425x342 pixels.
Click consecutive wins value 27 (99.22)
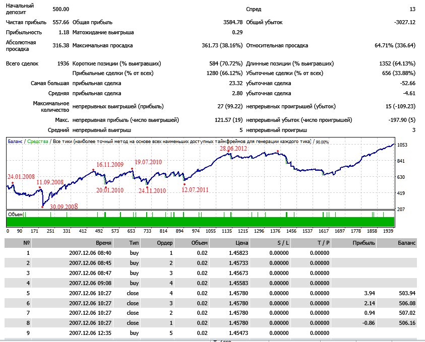pyautogui.click(x=230, y=106)
